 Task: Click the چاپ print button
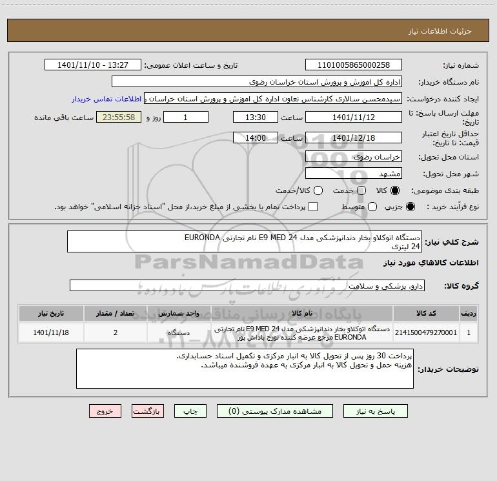(x=190, y=411)
